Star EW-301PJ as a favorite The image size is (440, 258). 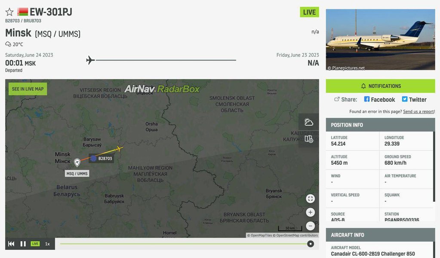(x=9, y=12)
